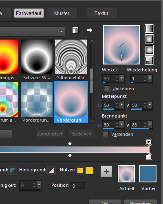
Task: Click the Mittelpunkt V value 50 field
Action: 137,105
